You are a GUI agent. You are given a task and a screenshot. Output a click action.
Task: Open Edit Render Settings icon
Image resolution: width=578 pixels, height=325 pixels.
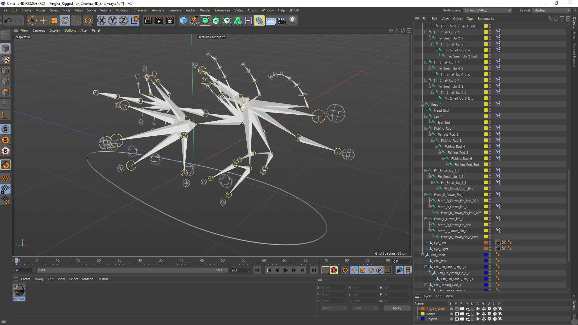pyautogui.click(x=170, y=20)
